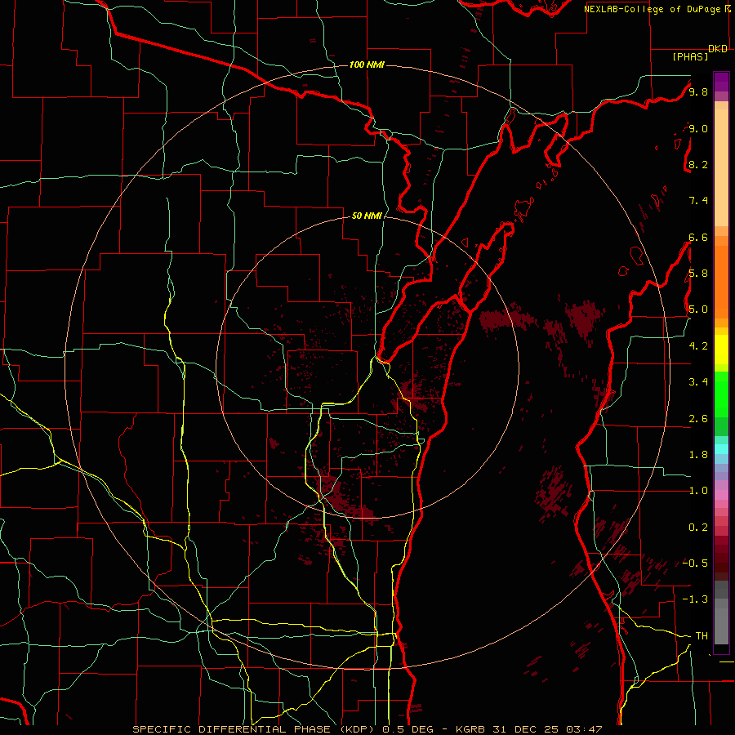735x735 pixels.
Task: Click the 0.2 scale value
Action: click(x=698, y=528)
